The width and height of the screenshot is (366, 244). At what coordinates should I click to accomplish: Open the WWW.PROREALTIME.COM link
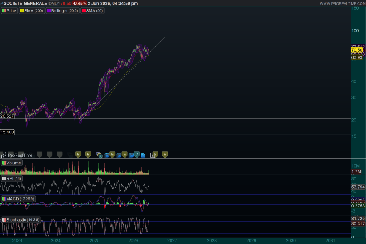click(342, 4)
